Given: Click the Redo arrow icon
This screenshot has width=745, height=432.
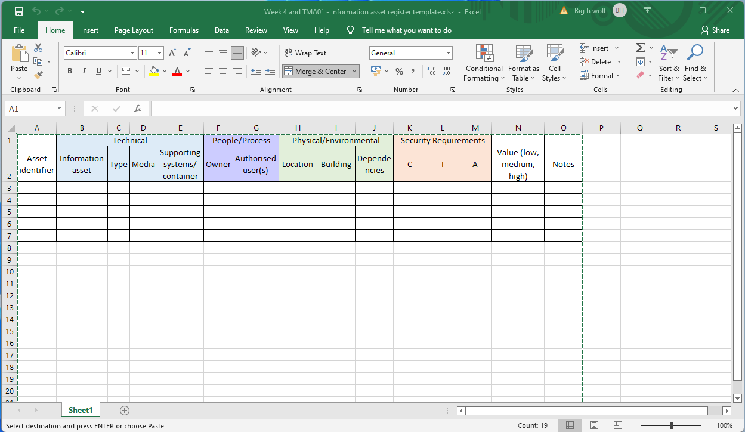Looking at the screenshot, I should coord(60,11).
